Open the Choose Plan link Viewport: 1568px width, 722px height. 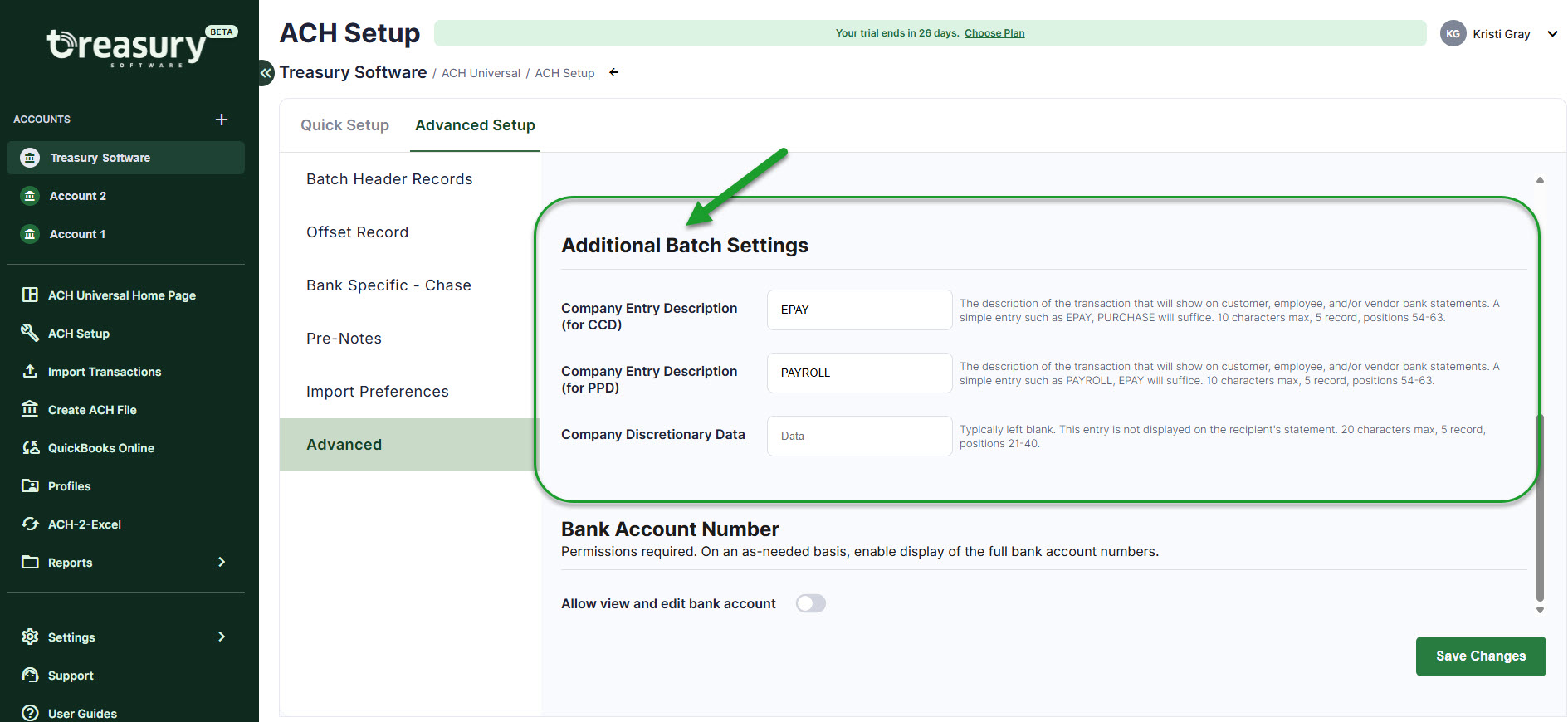(994, 33)
